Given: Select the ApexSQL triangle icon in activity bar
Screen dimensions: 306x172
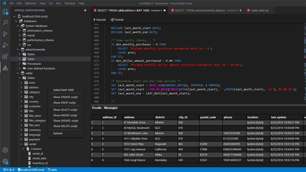Looking at the screenshot, I should 5,68.
